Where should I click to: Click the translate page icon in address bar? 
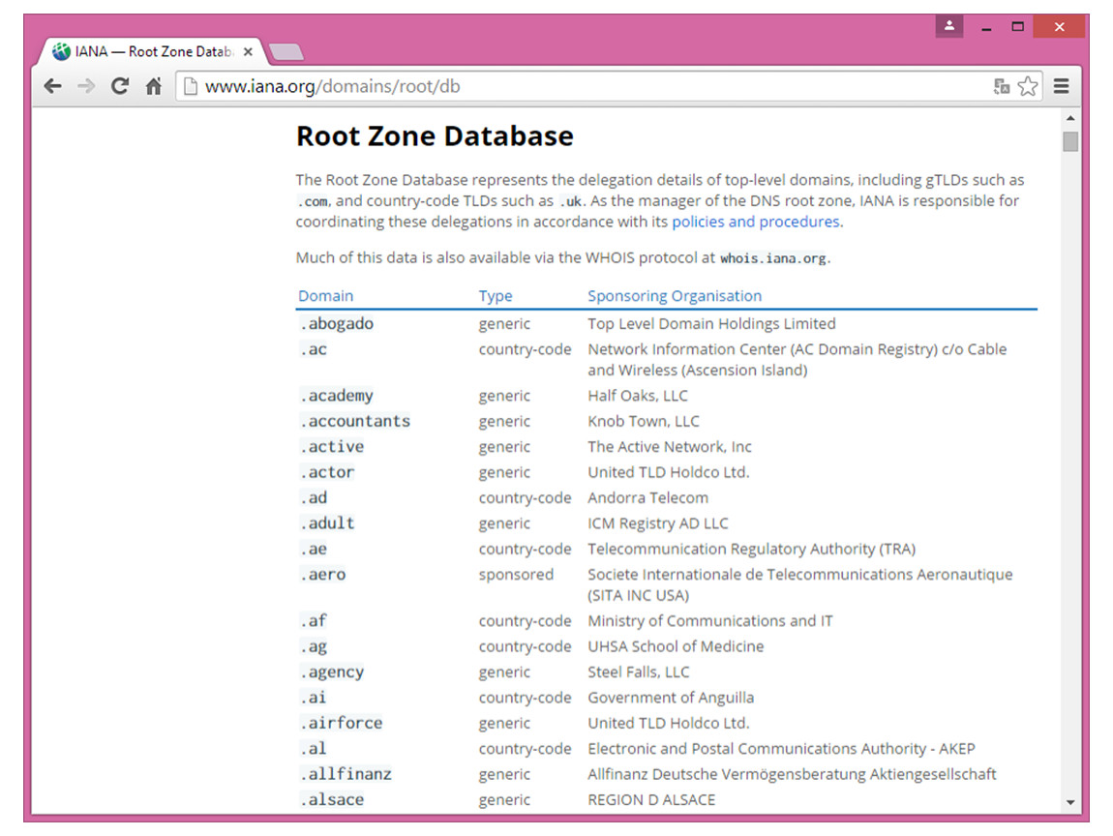(x=1002, y=86)
